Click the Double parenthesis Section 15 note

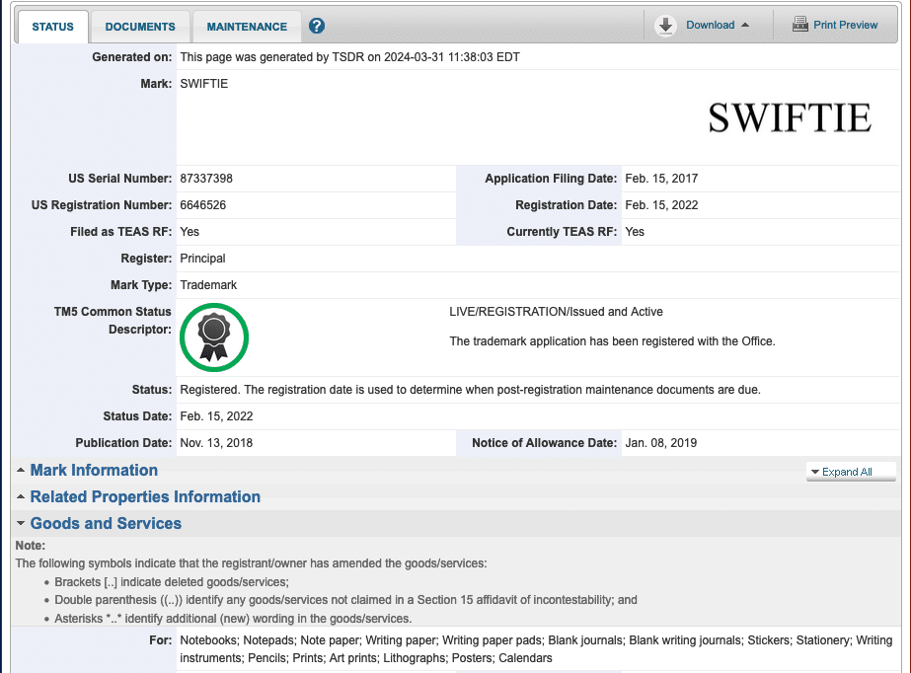(345, 600)
